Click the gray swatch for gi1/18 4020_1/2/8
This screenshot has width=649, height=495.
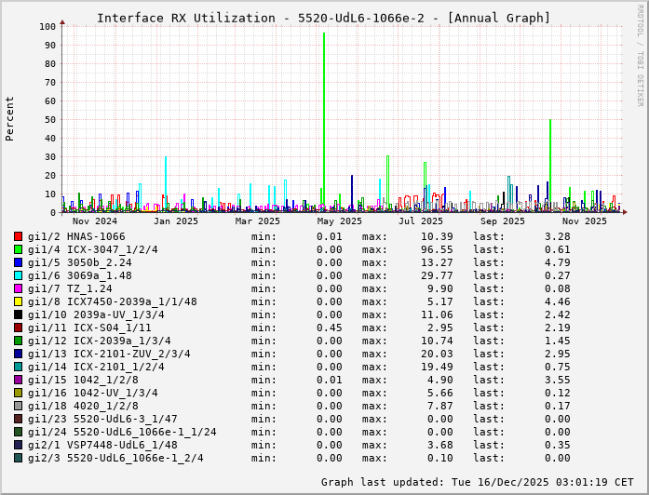[x=18, y=406]
